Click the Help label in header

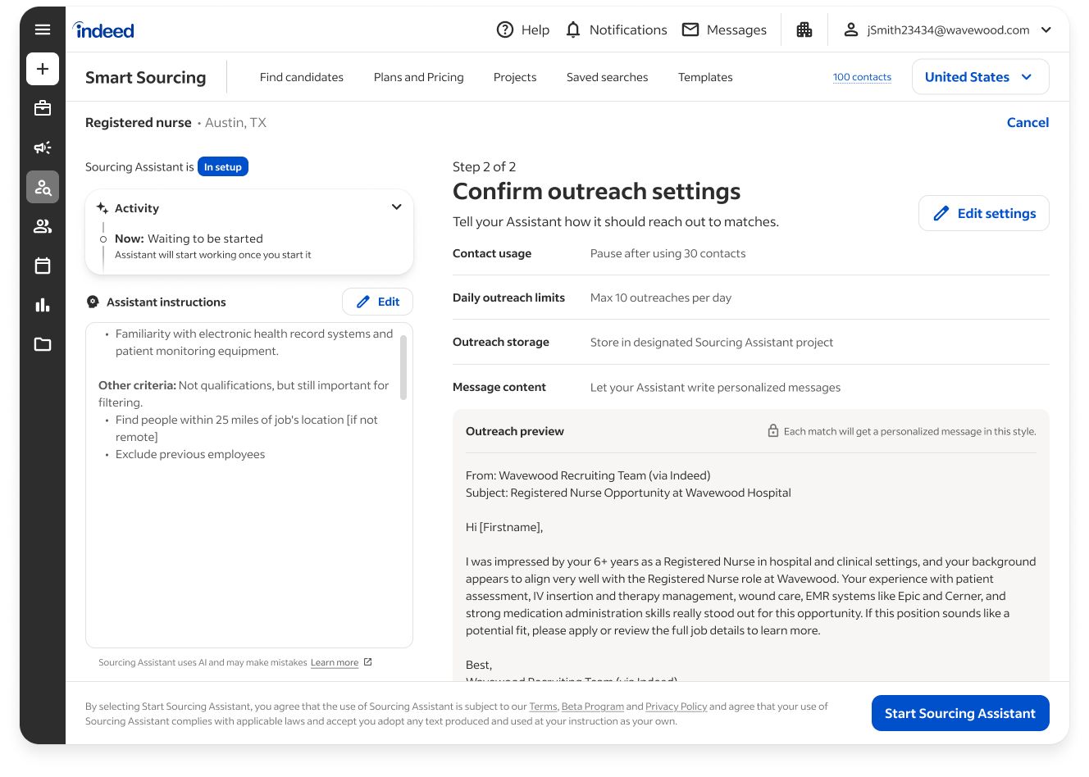coord(535,30)
